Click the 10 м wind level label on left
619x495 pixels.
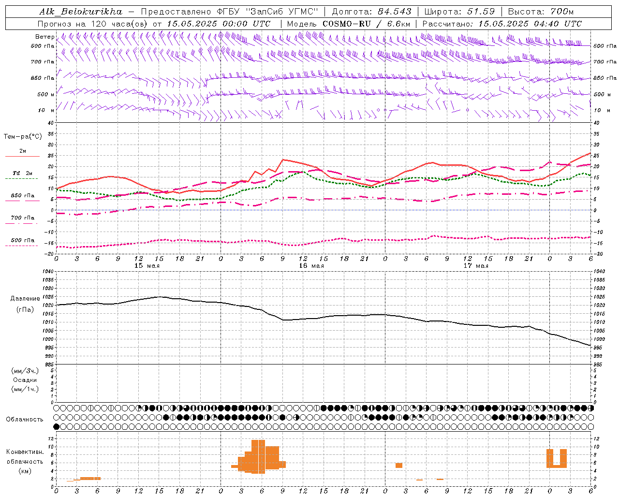[46, 110]
